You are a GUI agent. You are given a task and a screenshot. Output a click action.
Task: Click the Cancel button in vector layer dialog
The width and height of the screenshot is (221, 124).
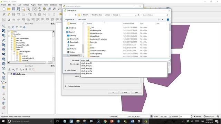[125, 92]
